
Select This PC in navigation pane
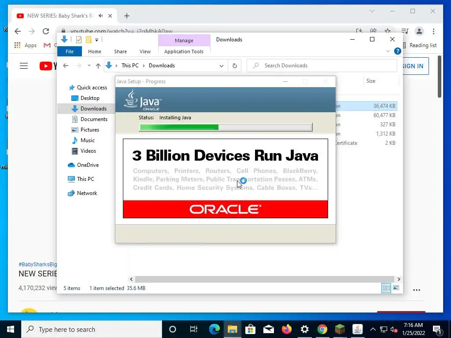tap(81, 179)
